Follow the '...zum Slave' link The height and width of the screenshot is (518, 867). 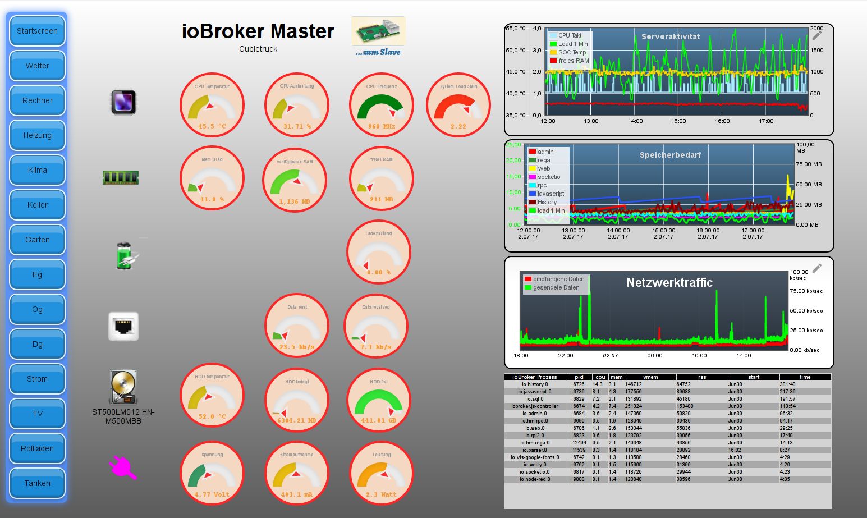[378, 52]
